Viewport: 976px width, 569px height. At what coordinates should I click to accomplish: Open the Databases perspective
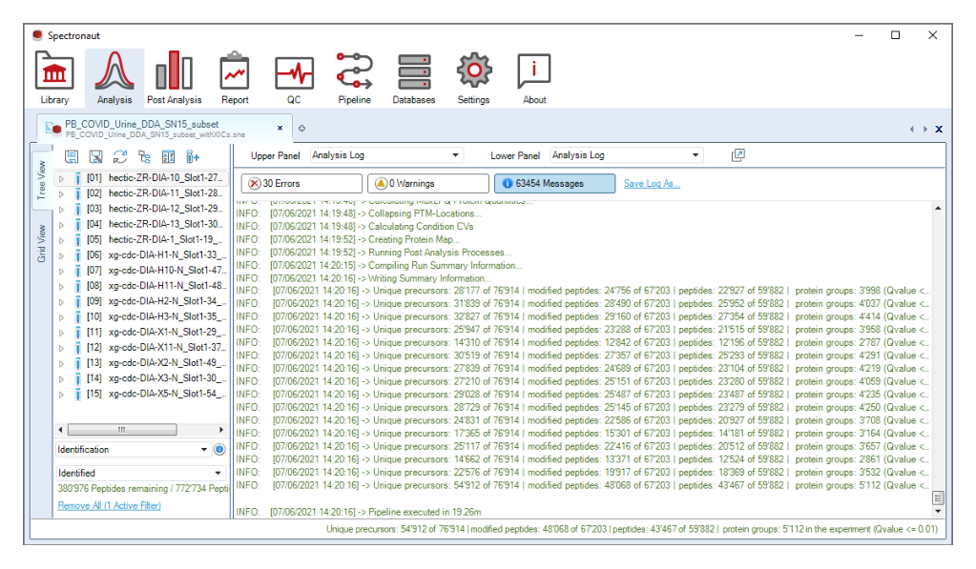[x=414, y=78]
